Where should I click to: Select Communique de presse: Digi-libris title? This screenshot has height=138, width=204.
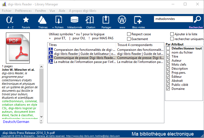pyautogui.click(x=84, y=58)
